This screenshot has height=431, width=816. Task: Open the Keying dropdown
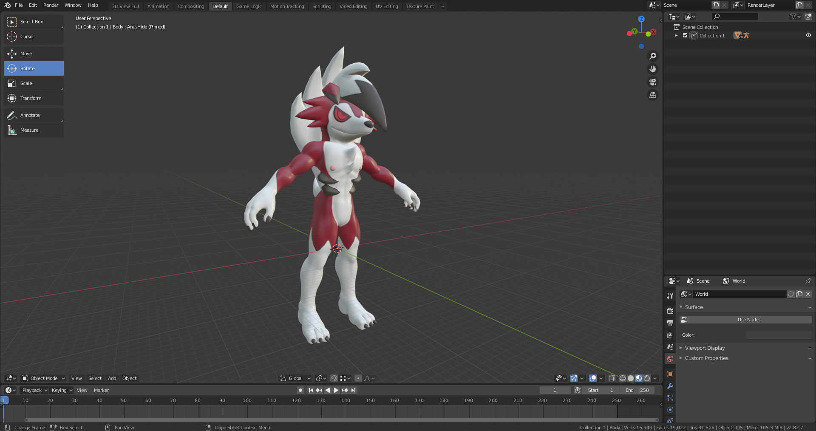pos(62,390)
